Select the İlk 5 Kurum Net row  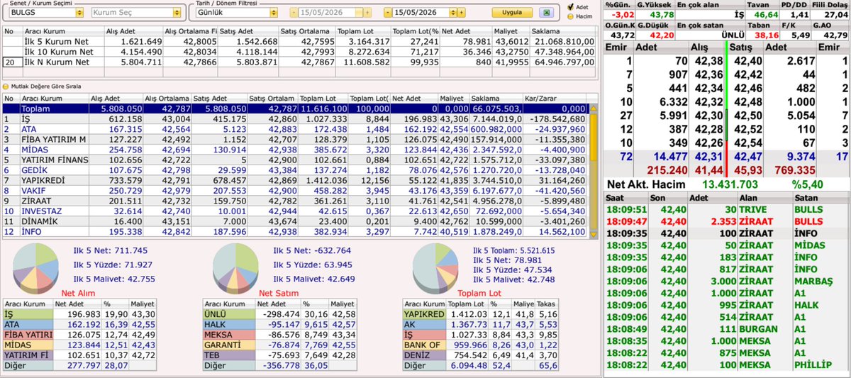[x=299, y=42]
